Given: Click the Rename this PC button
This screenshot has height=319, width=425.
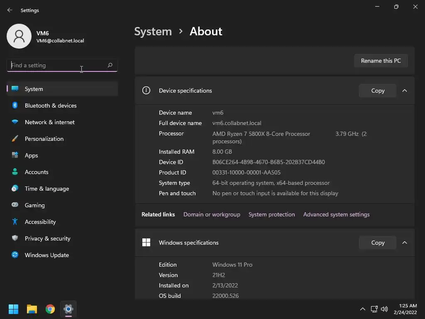Looking at the screenshot, I should [381, 61].
